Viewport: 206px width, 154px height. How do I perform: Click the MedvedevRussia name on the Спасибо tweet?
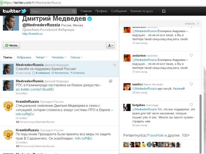click(x=30, y=65)
